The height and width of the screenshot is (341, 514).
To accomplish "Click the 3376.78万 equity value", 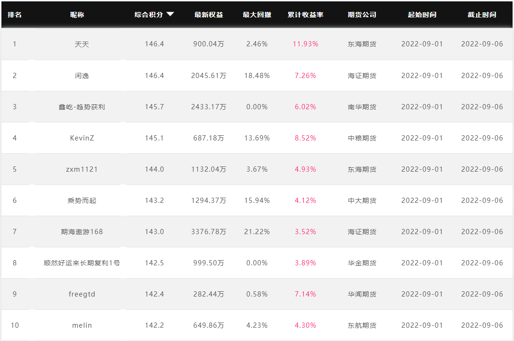I will tap(208, 232).
